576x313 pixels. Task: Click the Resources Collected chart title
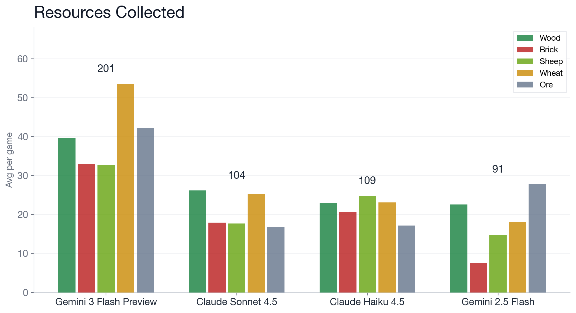109,13
